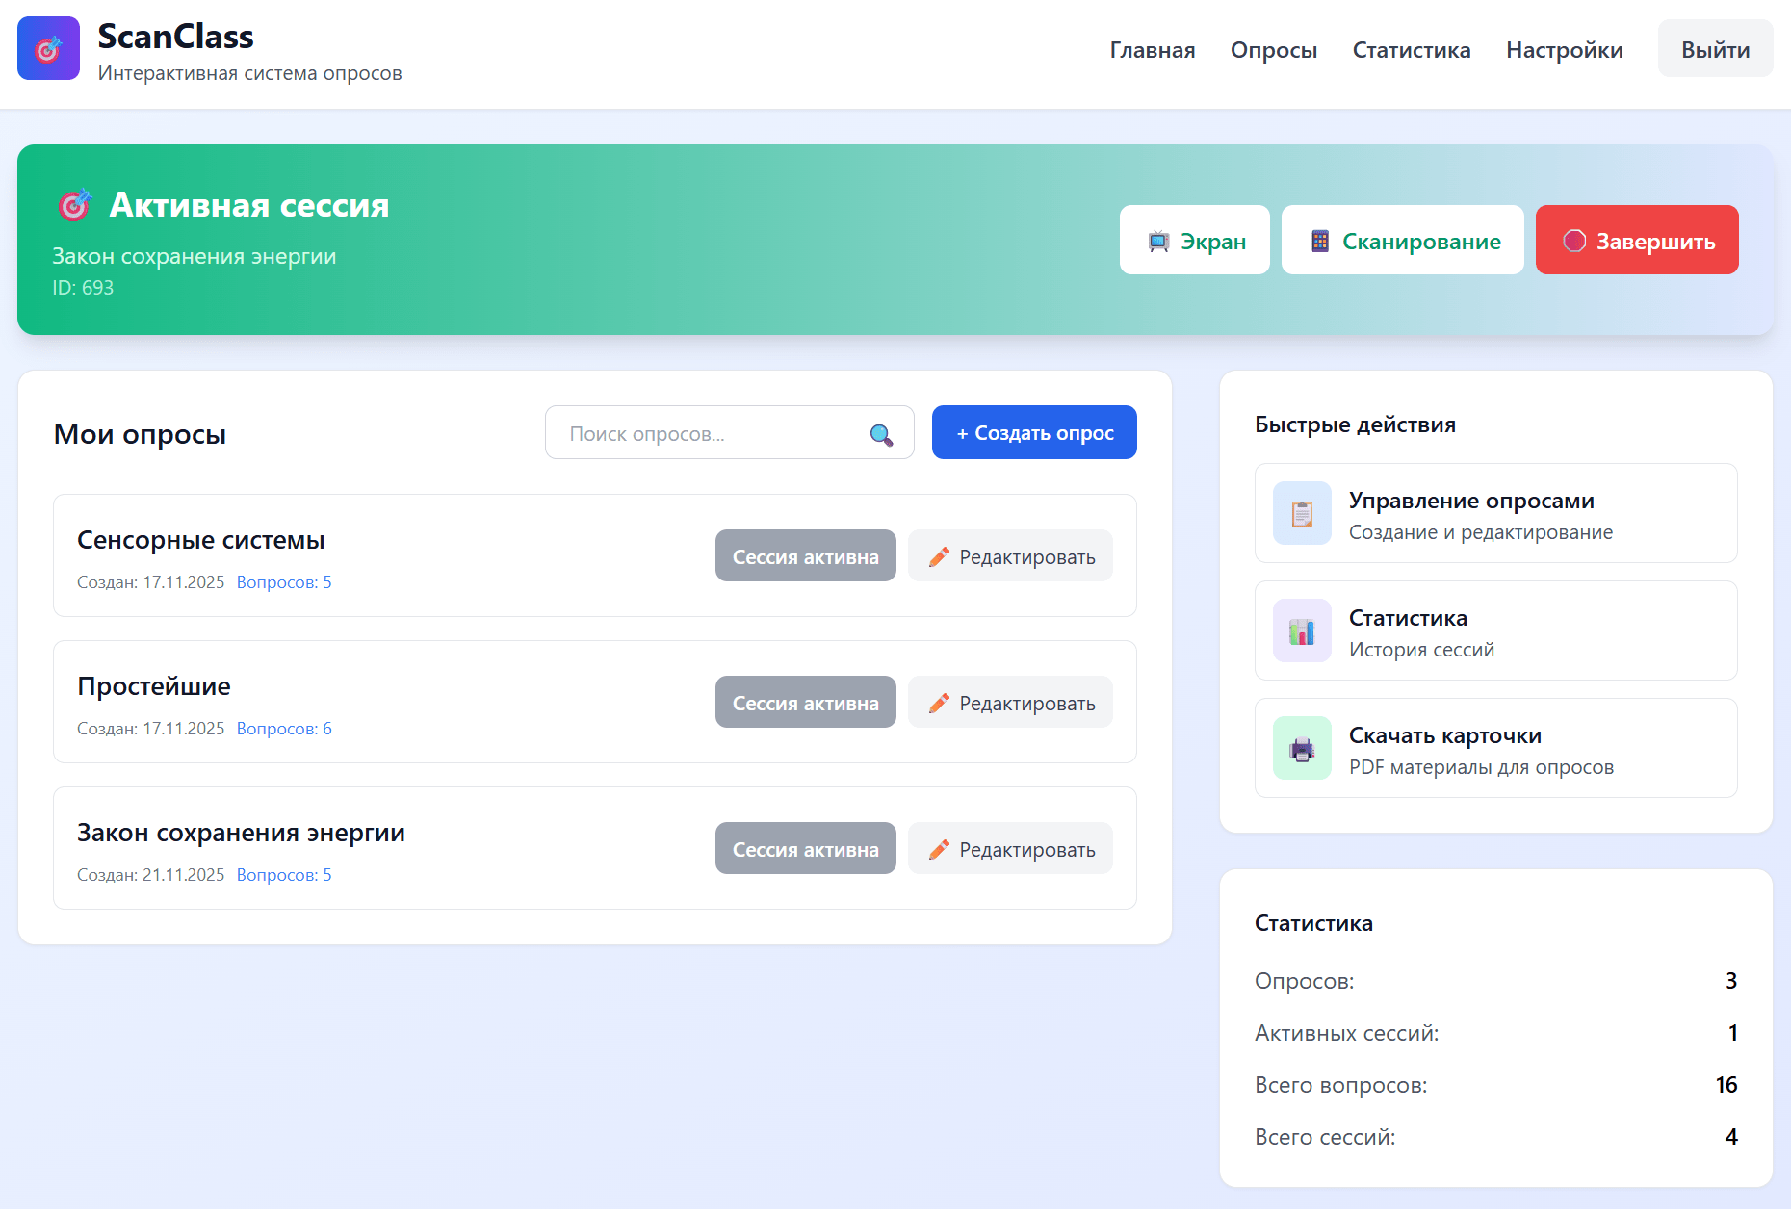The width and height of the screenshot is (1791, 1209).
Task: Open Настройки from the header menu
Action: (1564, 50)
